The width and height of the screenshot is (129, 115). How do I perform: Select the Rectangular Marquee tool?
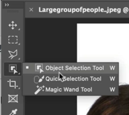13,40
